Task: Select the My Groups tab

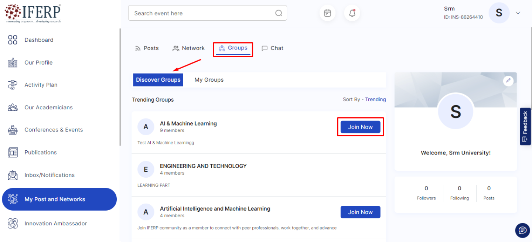Action: click(x=209, y=80)
